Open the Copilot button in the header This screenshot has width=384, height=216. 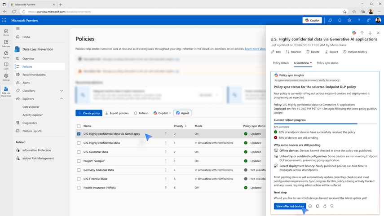click(x=312, y=20)
